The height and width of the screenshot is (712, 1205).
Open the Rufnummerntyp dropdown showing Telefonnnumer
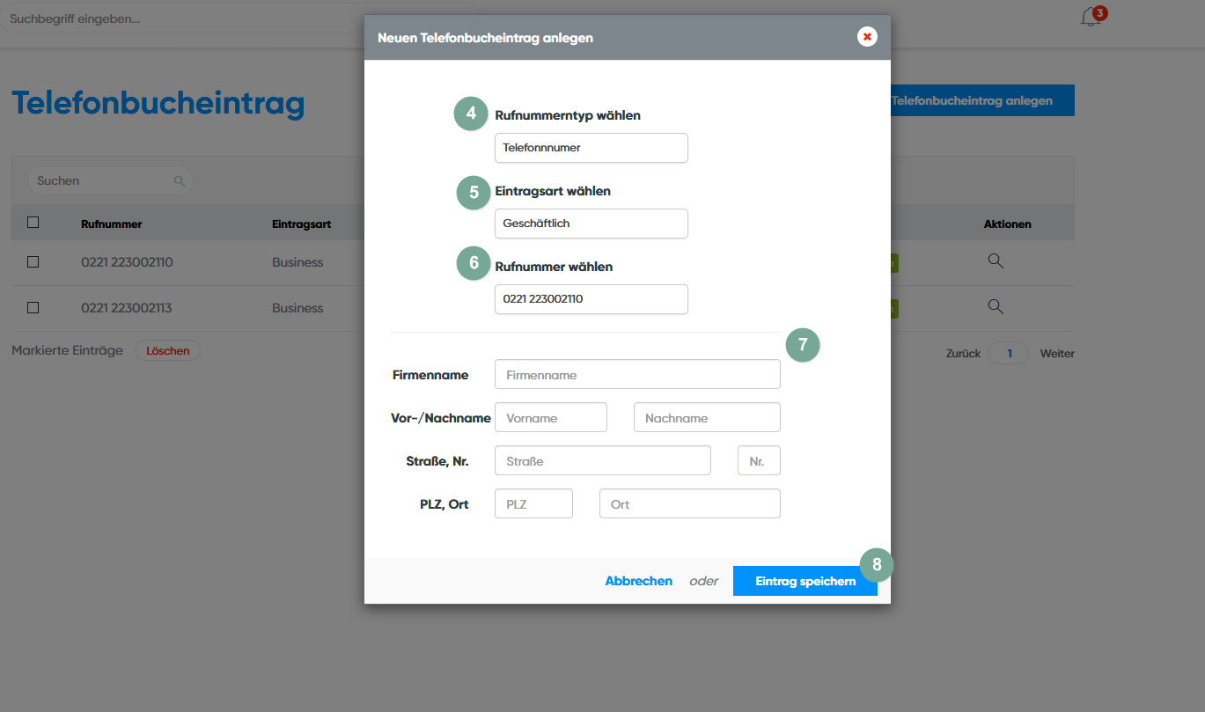coord(591,148)
